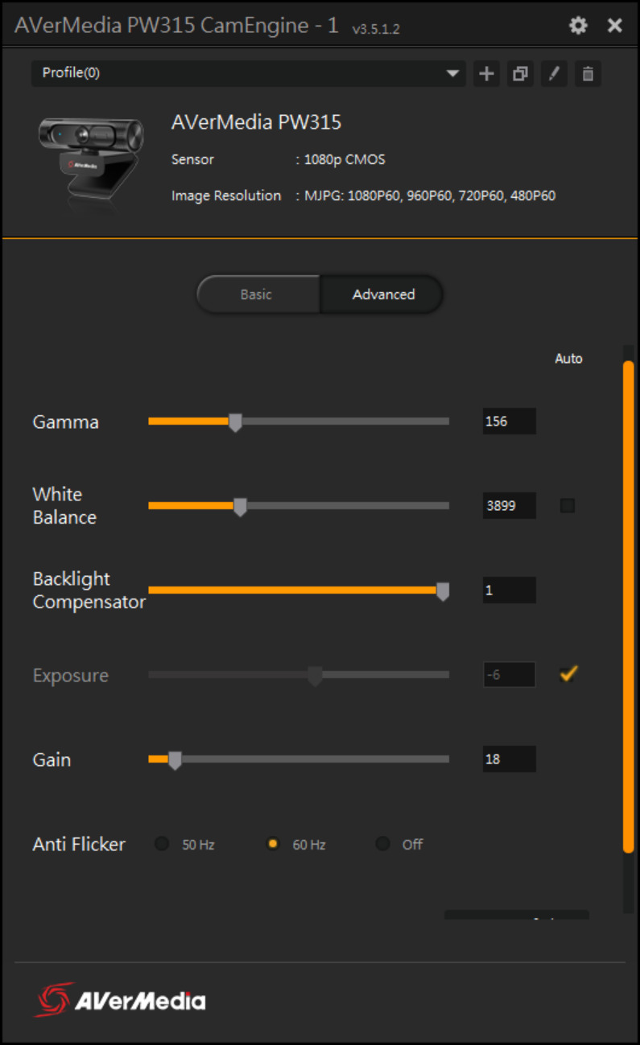The height and width of the screenshot is (1045, 640).
Task: Select 60 Hz anti flicker option
Action: tap(273, 844)
